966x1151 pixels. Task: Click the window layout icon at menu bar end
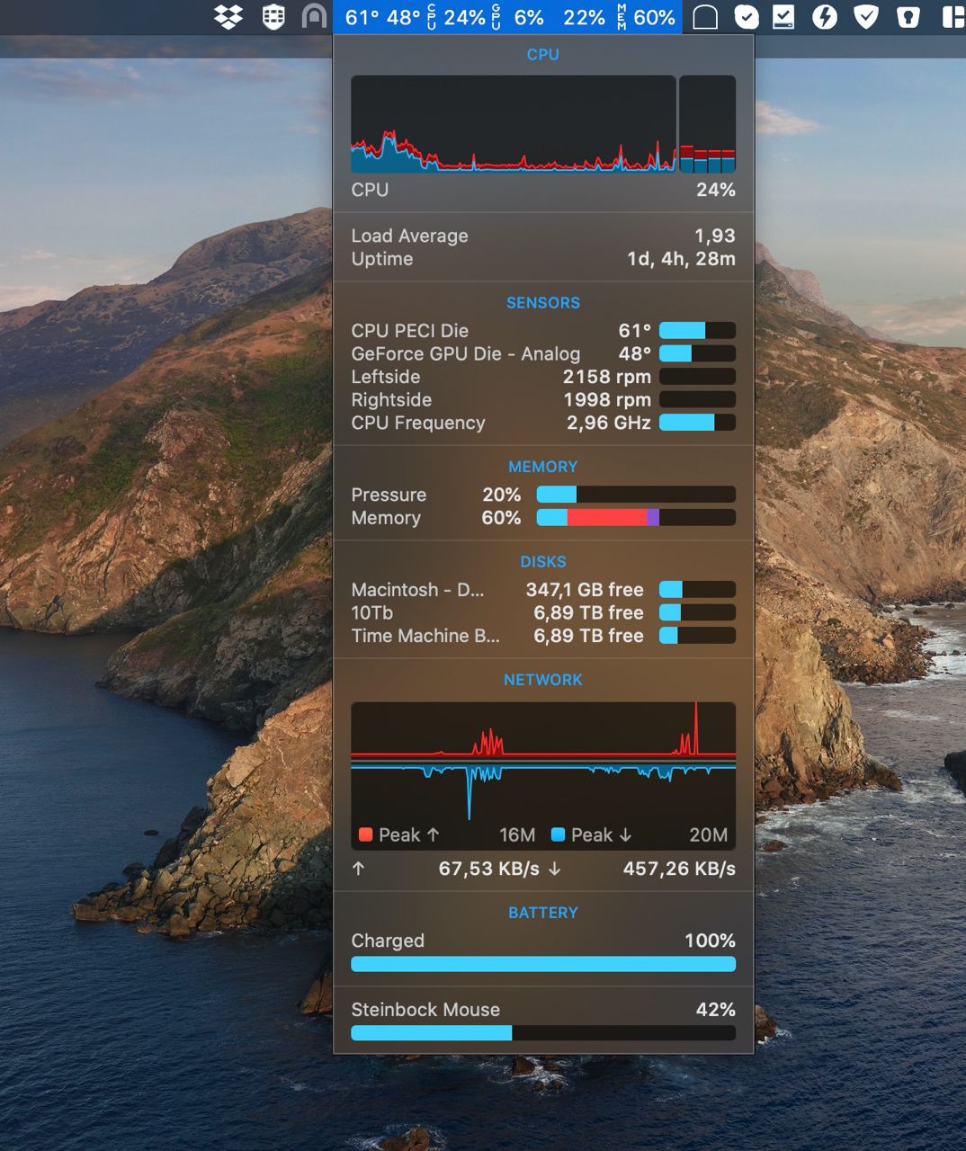(x=953, y=17)
